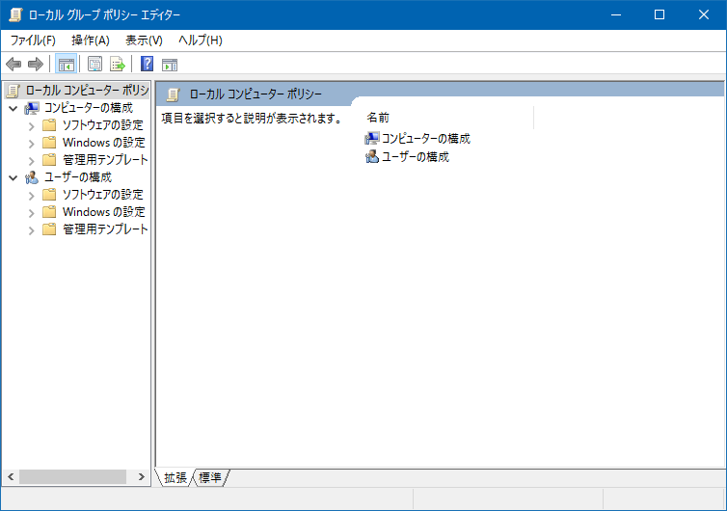Select ユーザーの構成 icon in right pane list

(372, 157)
